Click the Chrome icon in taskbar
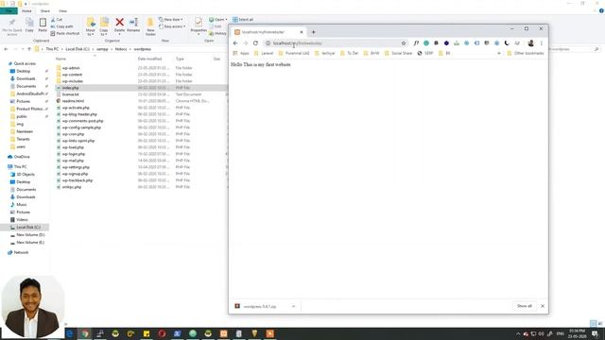The width and height of the screenshot is (605, 340). pyautogui.click(x=85, y=333)
